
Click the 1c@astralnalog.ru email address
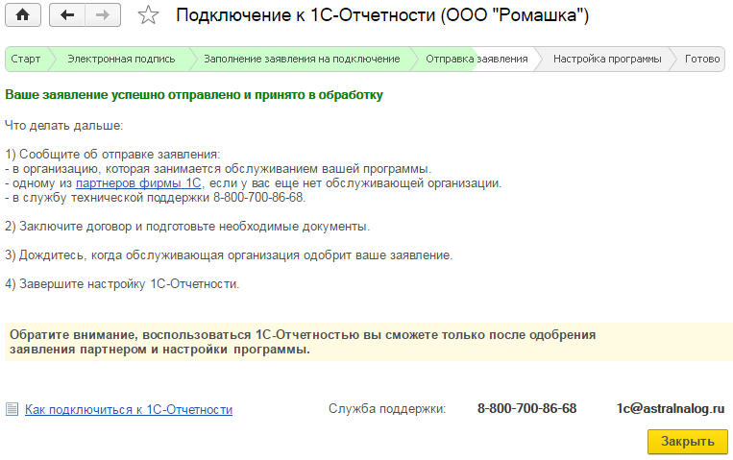pos(671,408)
